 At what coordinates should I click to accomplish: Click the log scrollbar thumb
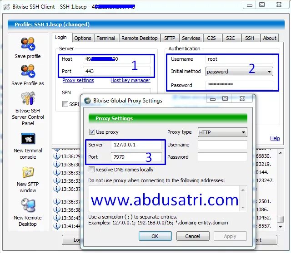coord(280,219)
